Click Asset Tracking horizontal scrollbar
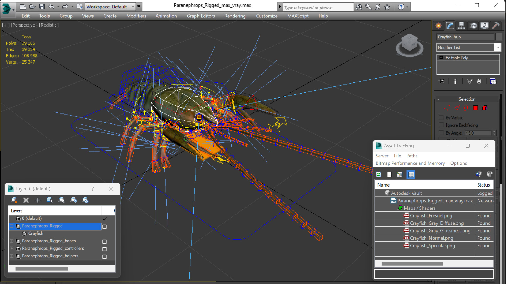The image size is (506, 284). click(412, 264)
